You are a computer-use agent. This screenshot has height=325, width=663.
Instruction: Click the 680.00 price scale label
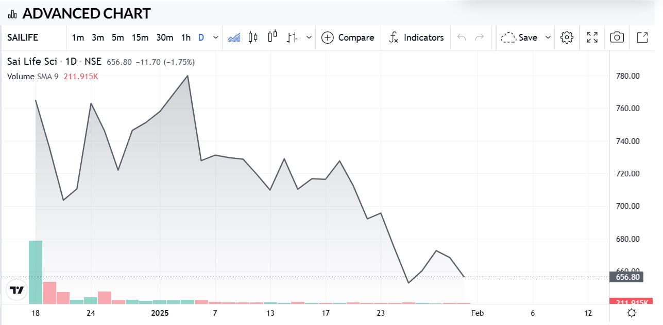pos(627,239)
